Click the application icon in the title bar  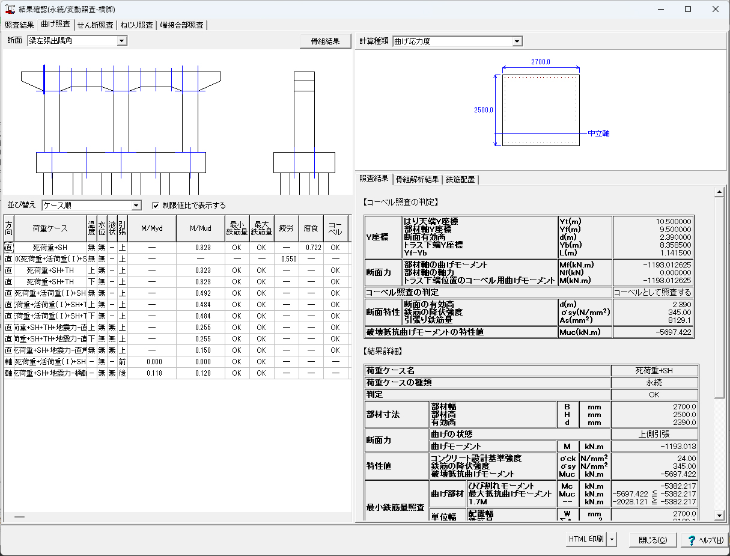tap(10, 10)
